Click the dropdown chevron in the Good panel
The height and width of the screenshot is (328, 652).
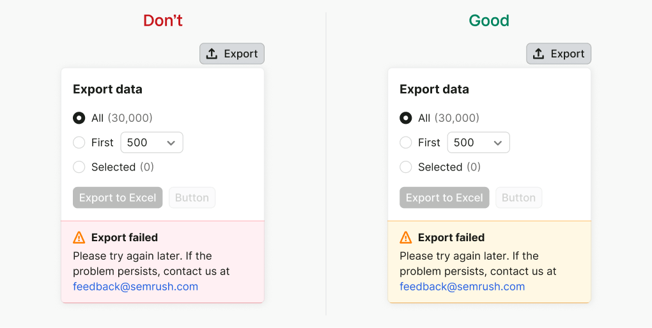pos(498,143)
